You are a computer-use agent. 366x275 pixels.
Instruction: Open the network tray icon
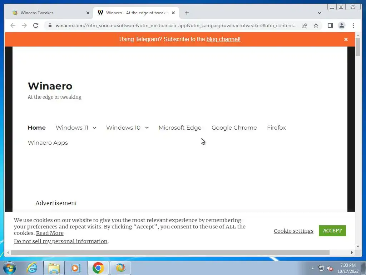(321, 268)
